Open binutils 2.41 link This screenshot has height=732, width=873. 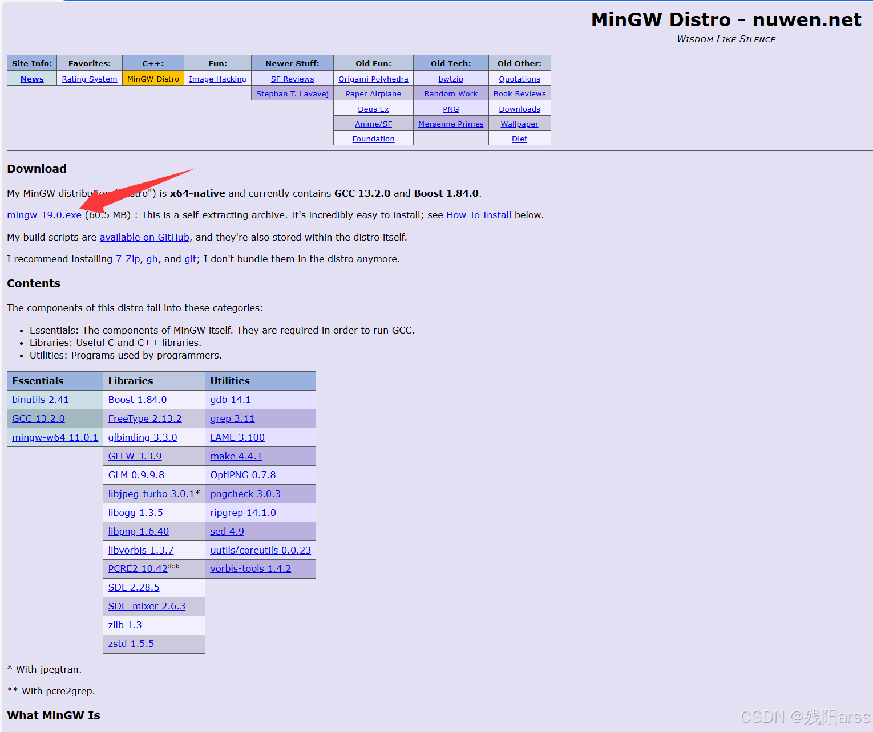41,400
